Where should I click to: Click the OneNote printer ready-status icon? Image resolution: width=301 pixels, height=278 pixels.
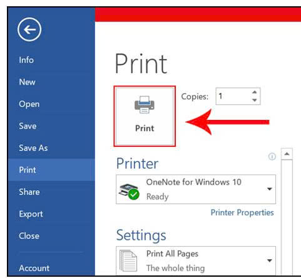point(129,191)
